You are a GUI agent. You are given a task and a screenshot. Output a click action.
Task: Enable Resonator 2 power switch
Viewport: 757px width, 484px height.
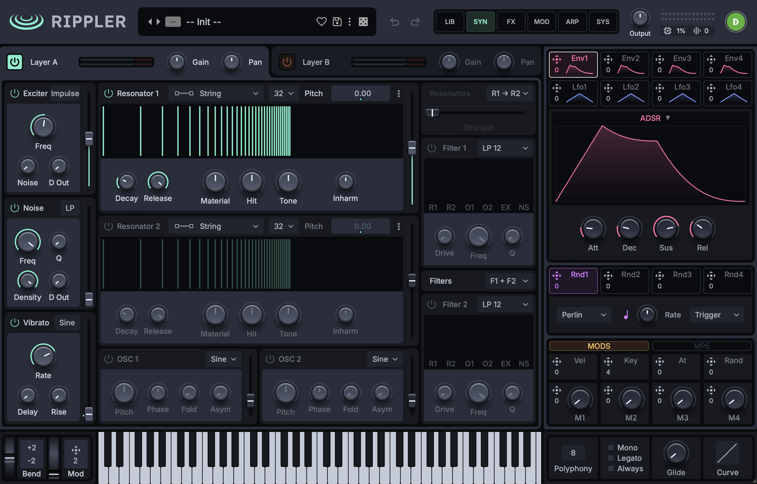(108, 226)
